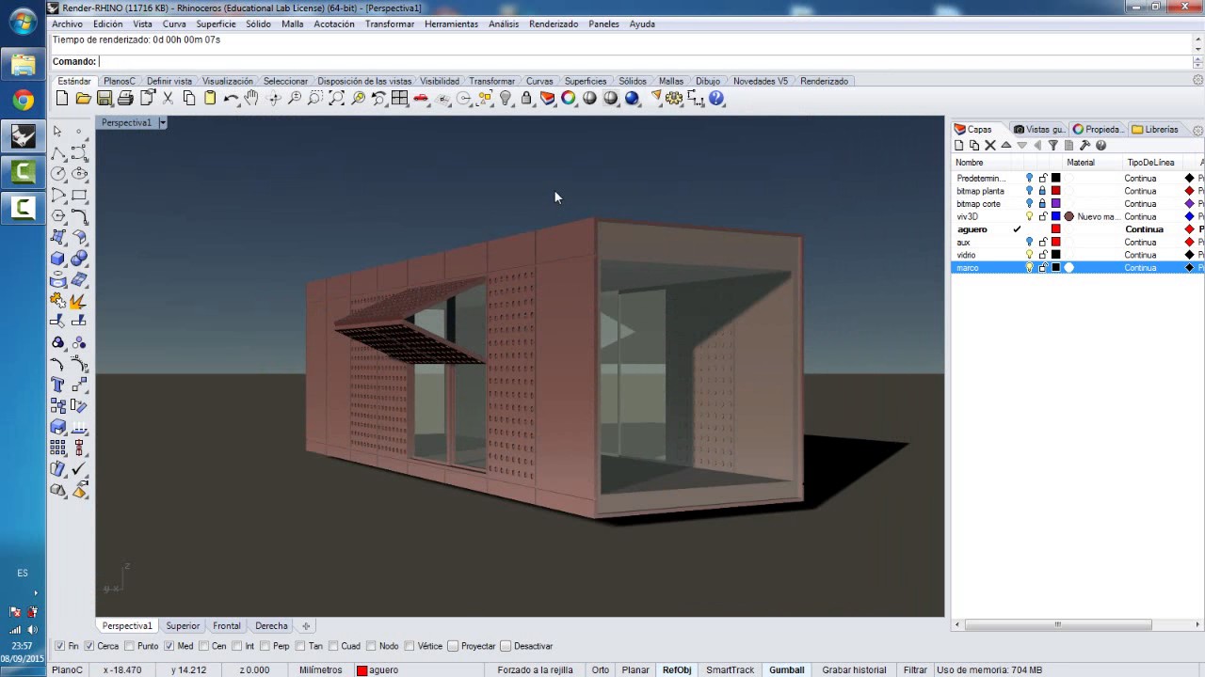Open the Archivo menu
Image resolution: width=1205 pixels, height=677 pixels.
67,24
